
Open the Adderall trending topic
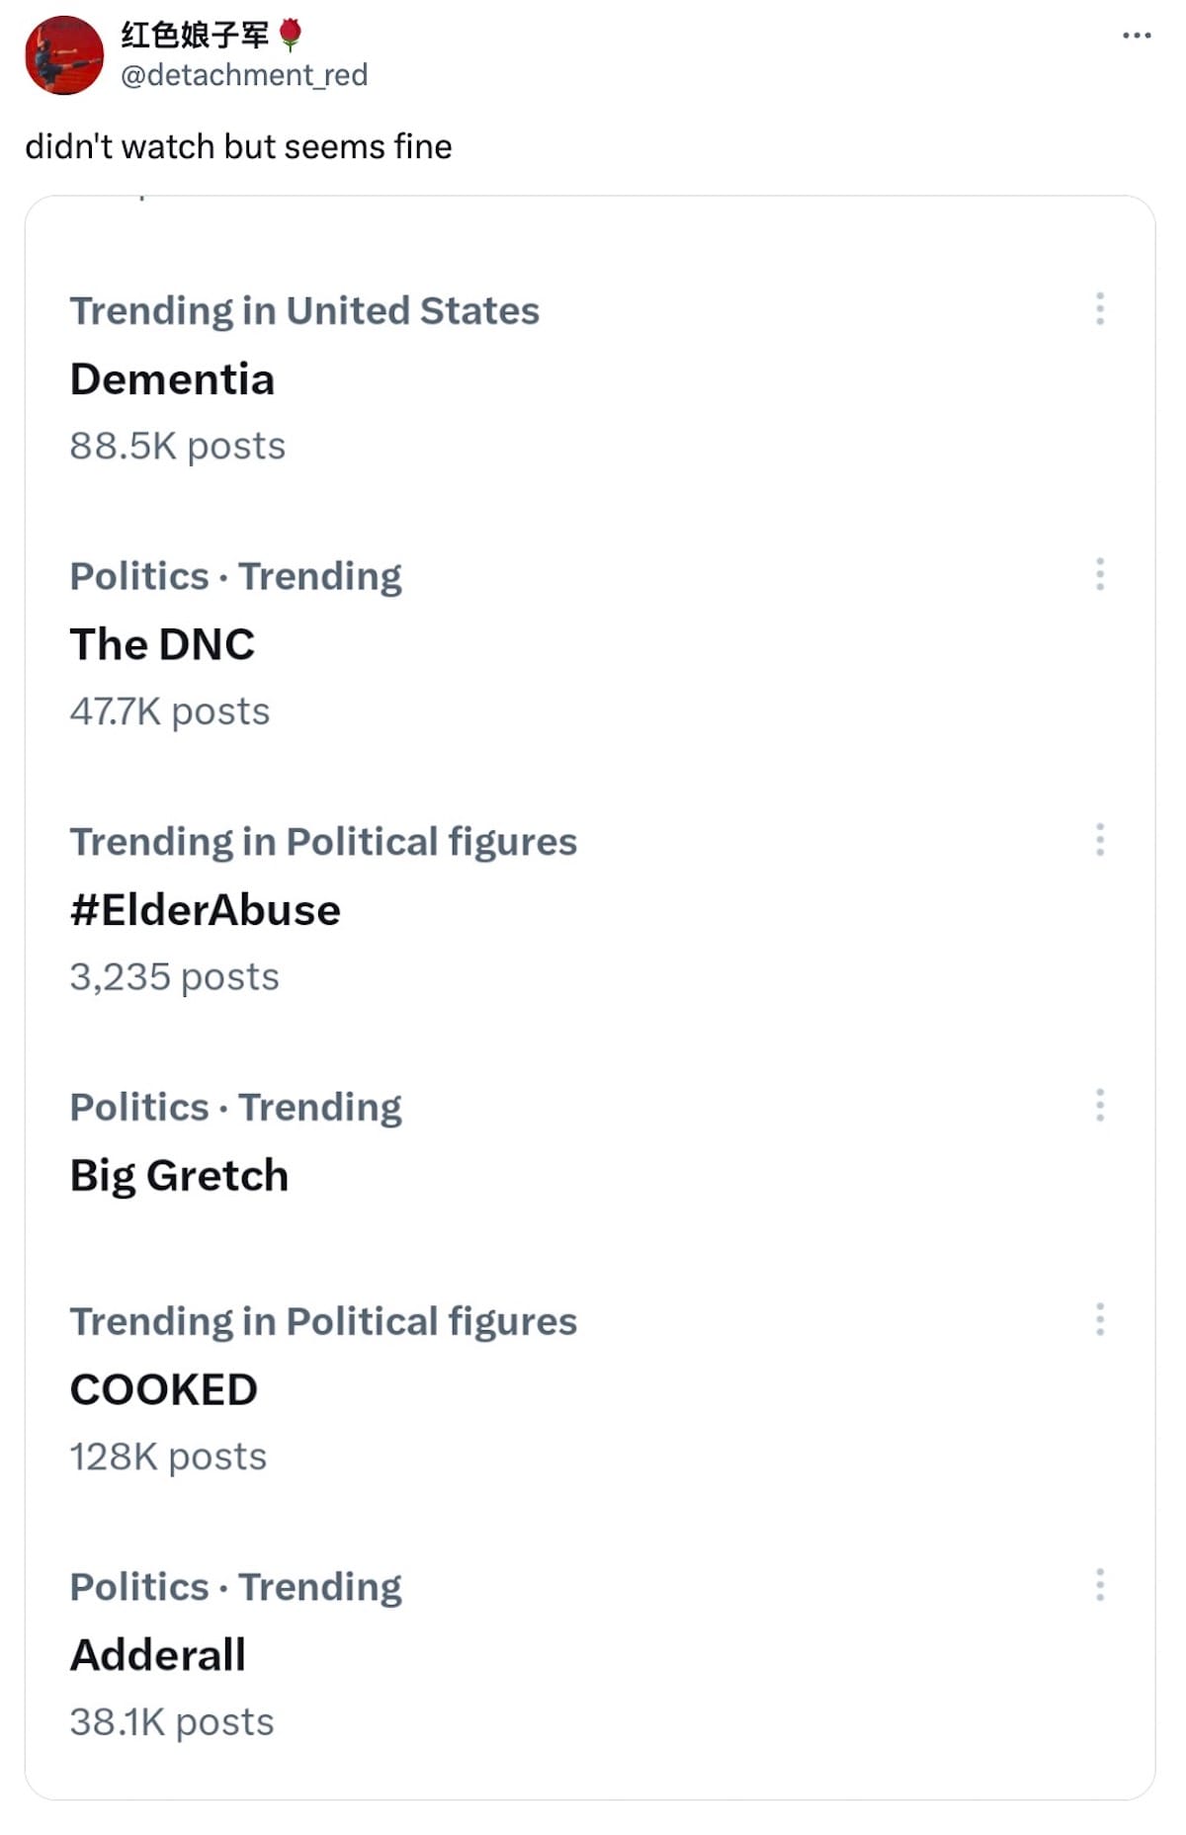(x=158, y=1655)
